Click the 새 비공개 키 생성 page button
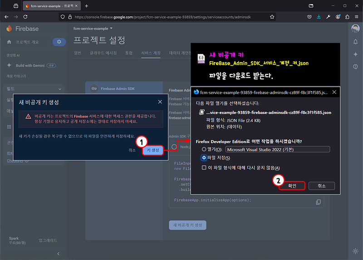 [187, 225]
